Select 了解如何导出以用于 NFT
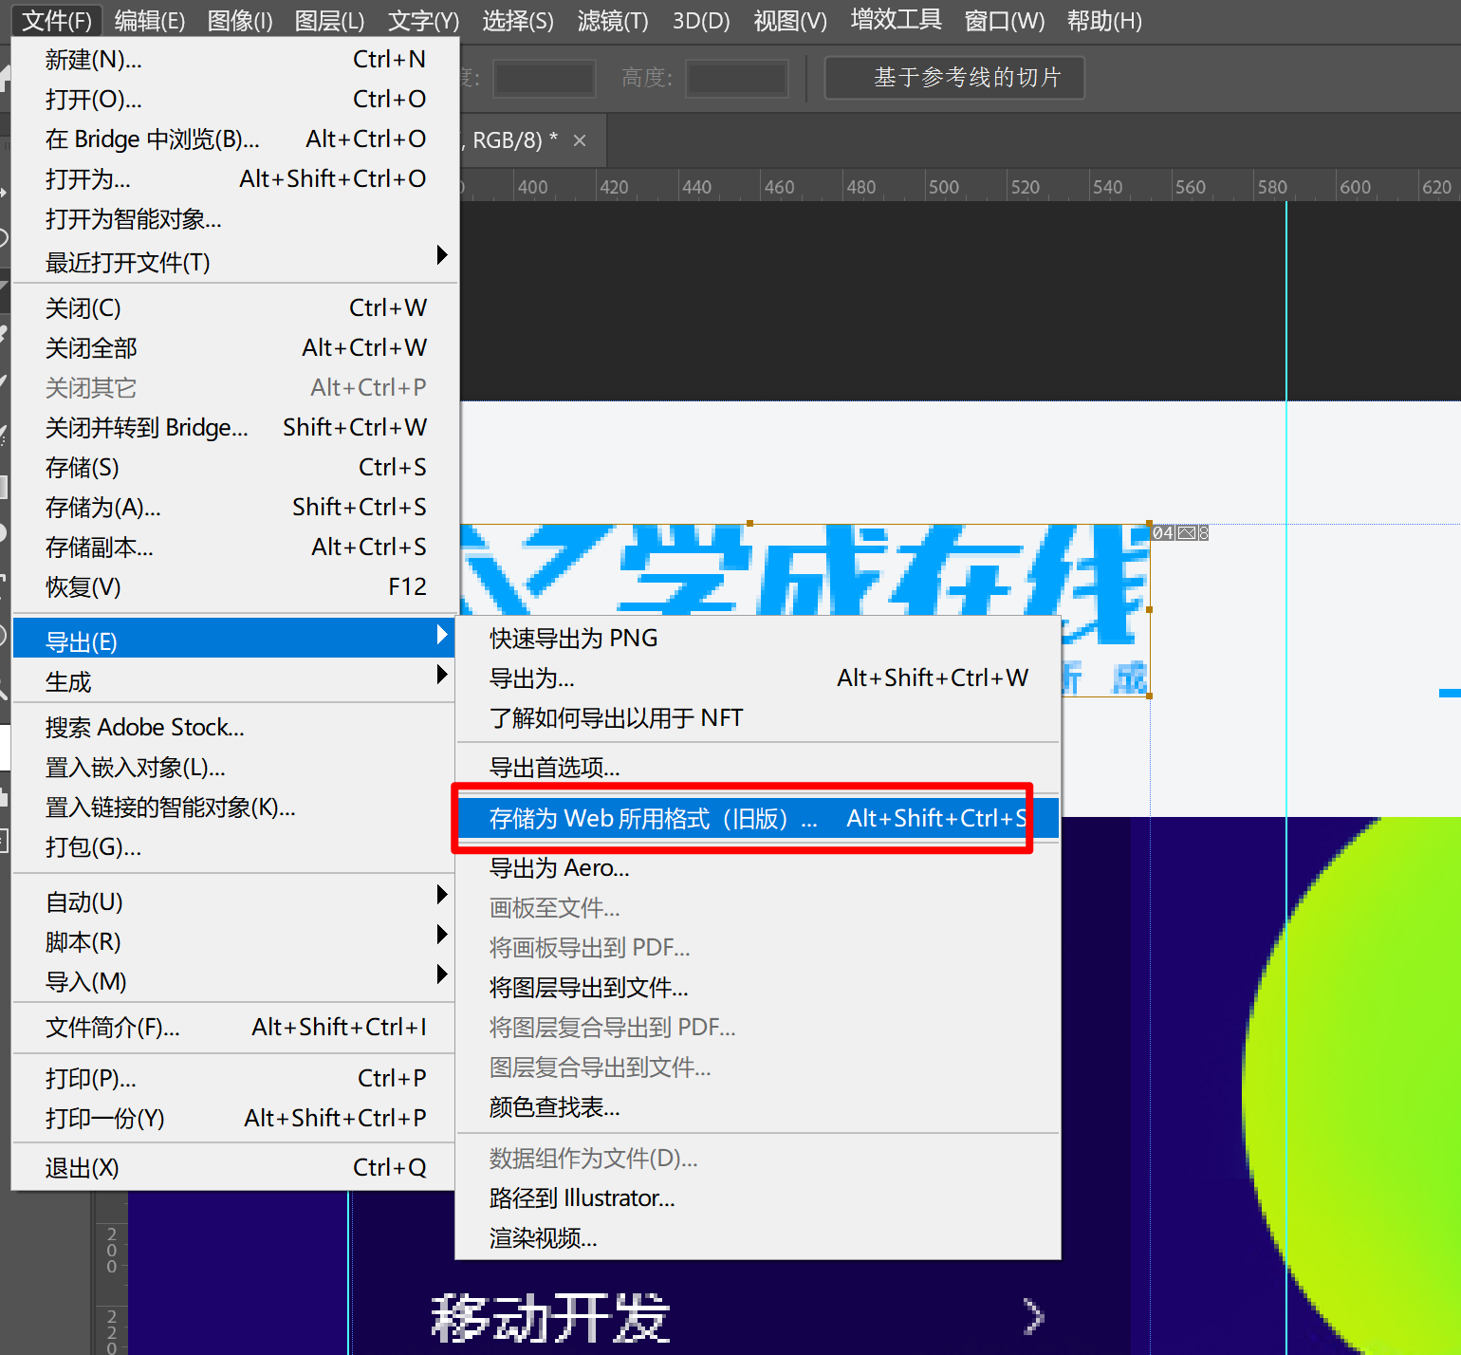The width and height of the screenshot is (1461, 1355). pos(758,718)
